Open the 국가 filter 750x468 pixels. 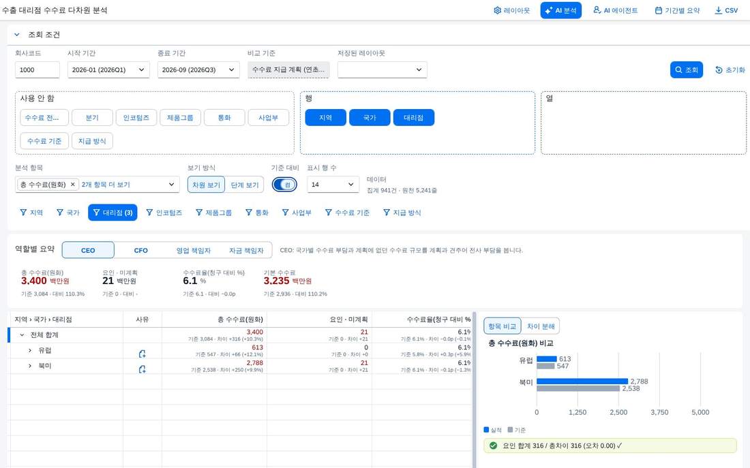(x=68, y=213)
